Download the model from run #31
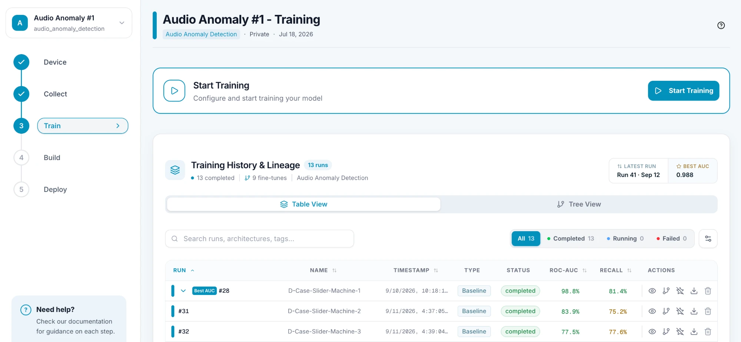 694,311
